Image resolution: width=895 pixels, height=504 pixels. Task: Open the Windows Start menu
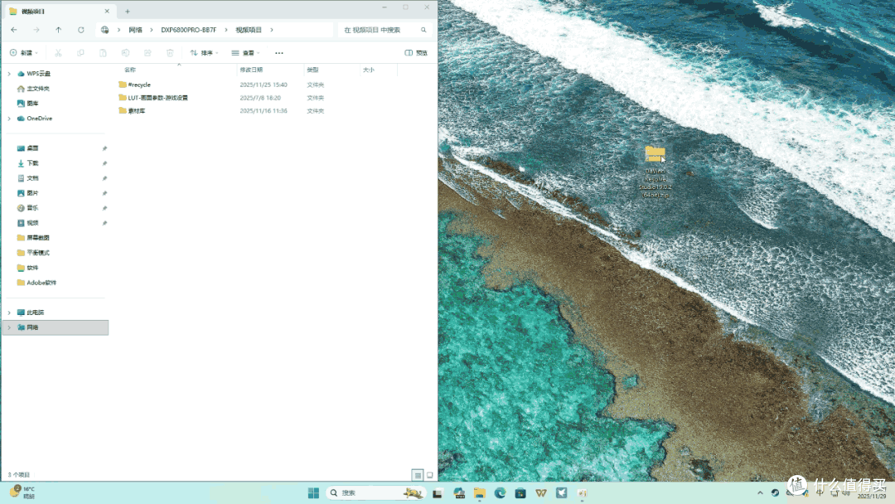coord(313,492)
